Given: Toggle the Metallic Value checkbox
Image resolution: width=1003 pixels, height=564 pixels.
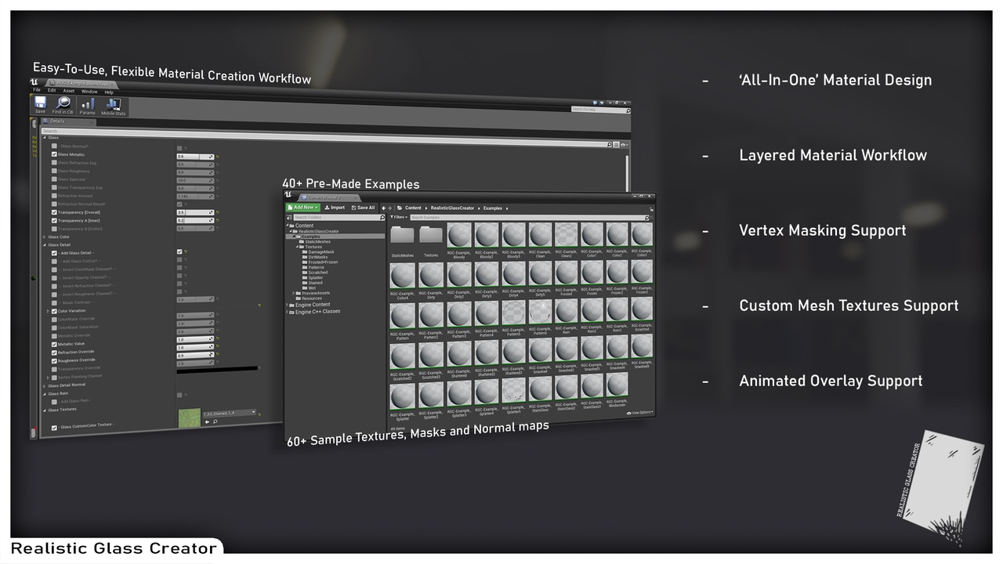Looking at the screenshot, I should 54,344.
